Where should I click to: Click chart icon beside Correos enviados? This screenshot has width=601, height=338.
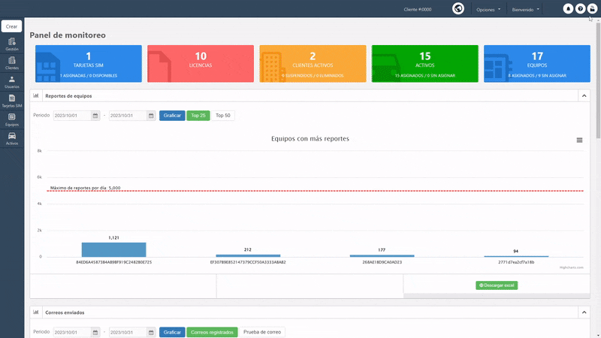click(x=36, y=312)
